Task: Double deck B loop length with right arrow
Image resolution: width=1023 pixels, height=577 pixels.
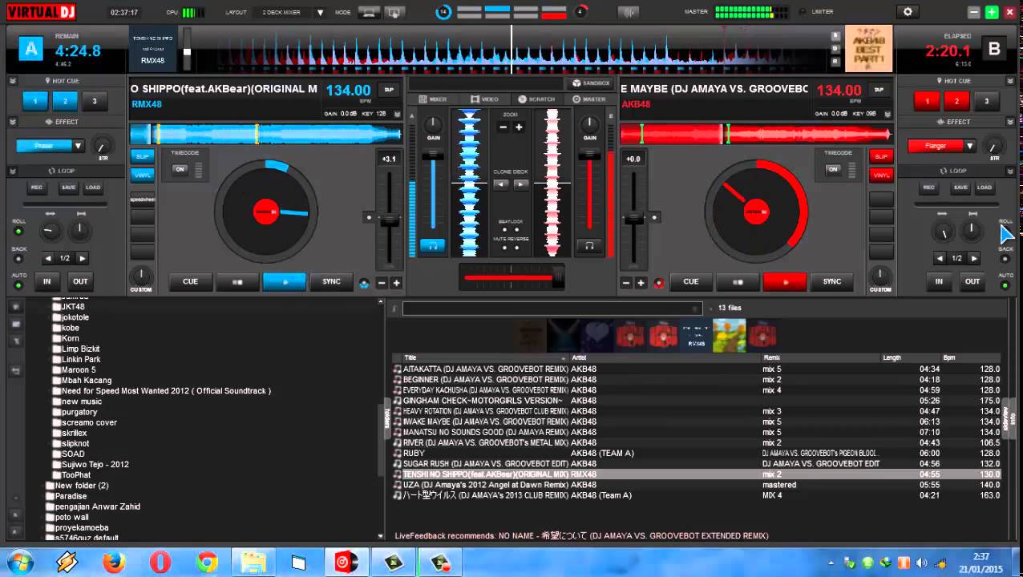Action: click(973, 258)
